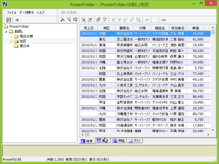Click the horizontal scrollbar left arrow
Screen dimensions: 219x164
[x=82, y=135]
